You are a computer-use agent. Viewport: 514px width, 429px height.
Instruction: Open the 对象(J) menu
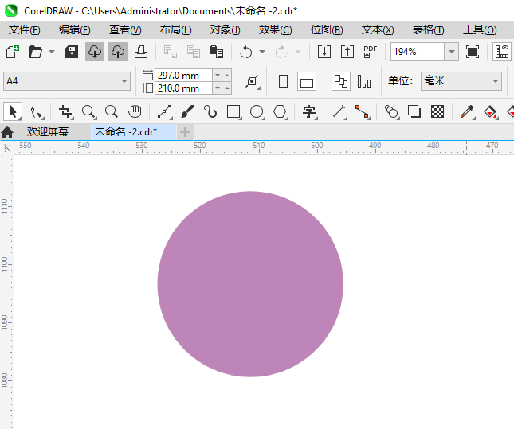(x=226, y=30)
